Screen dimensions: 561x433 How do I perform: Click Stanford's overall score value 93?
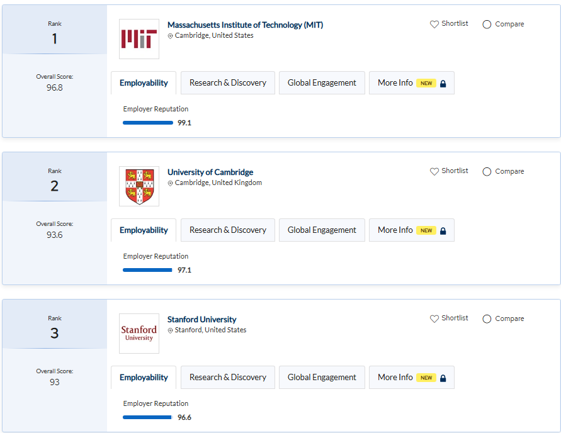point(54,383)
